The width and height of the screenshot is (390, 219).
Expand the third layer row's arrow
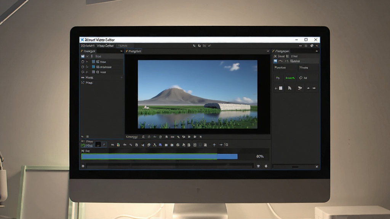point(87,72)
